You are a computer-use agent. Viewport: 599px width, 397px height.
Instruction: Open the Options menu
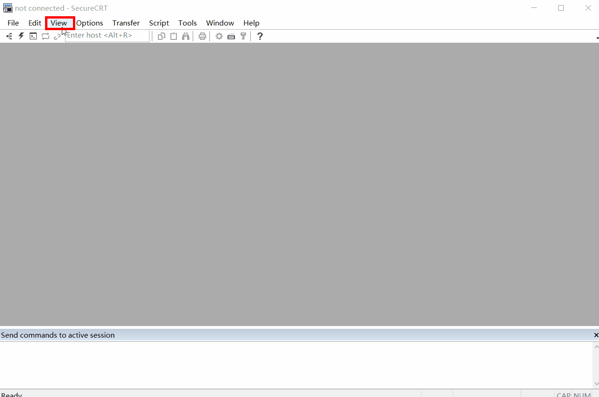[90, 23]
